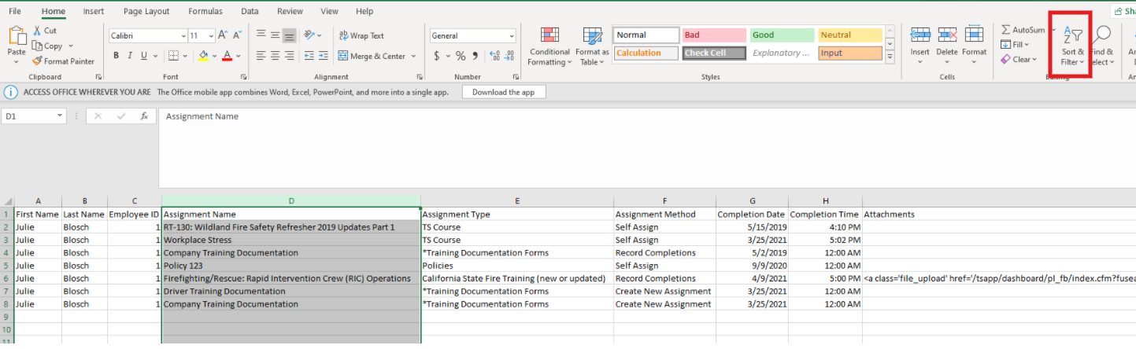Viewport: 1136px width, 349px height.
Task: Open the font name Calibri dropdown
Action: pos(183,35)
